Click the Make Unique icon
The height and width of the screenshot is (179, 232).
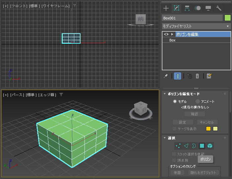coord(189,76)
